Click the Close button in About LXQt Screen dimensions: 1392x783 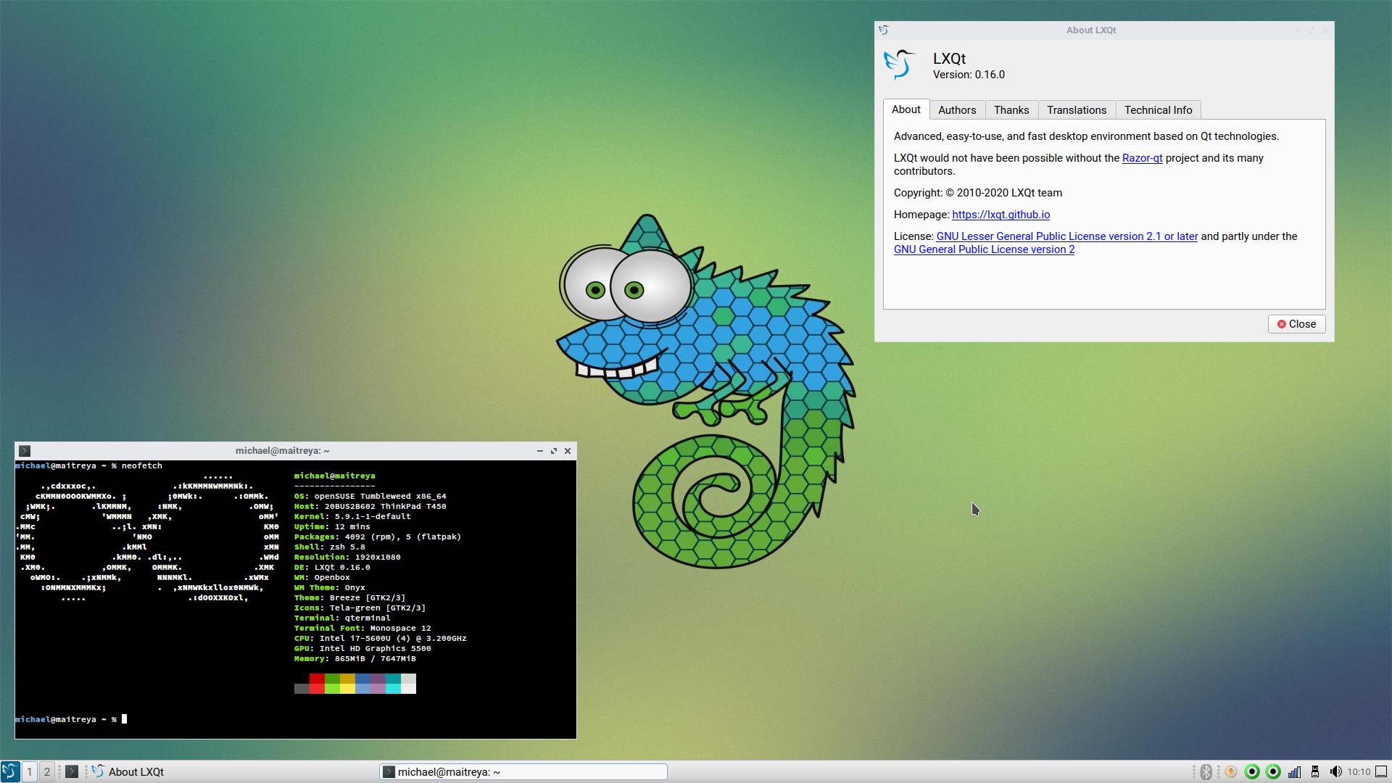1296,324
